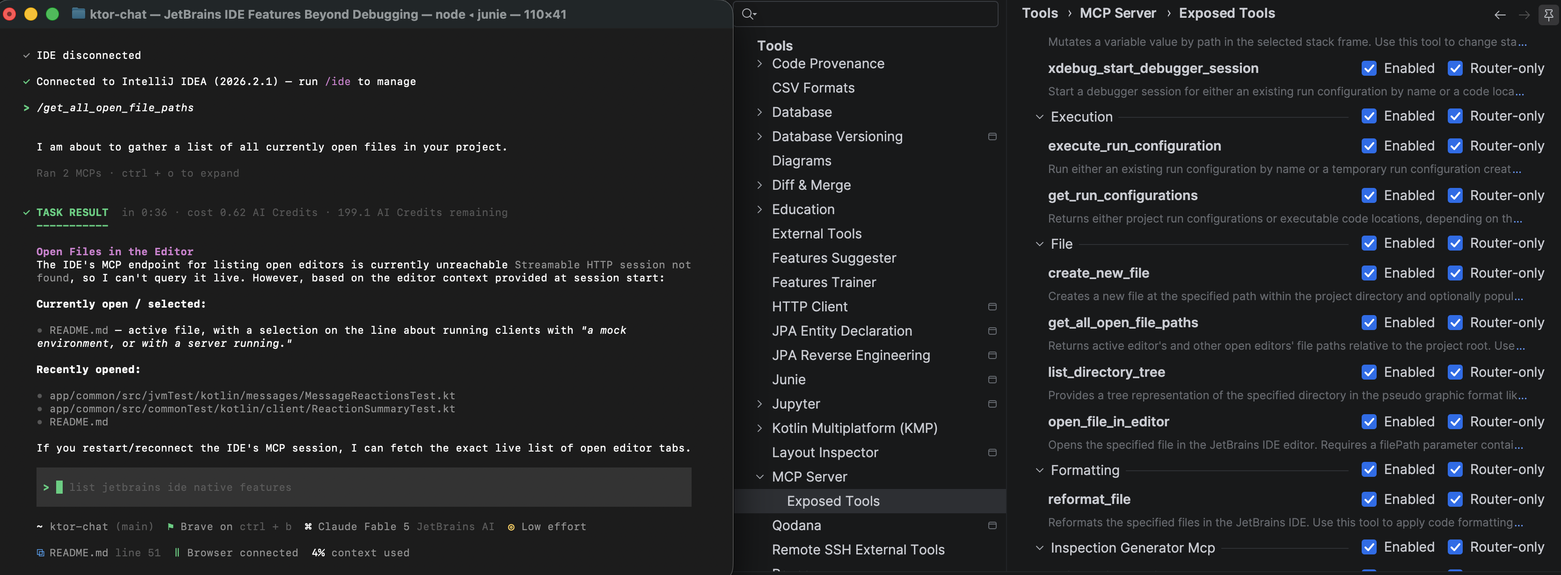The width and height of the screenshot is (1561, 575).
Task: Toggle Router-only for list_directory_tree
Action: tap(1455, 372)
